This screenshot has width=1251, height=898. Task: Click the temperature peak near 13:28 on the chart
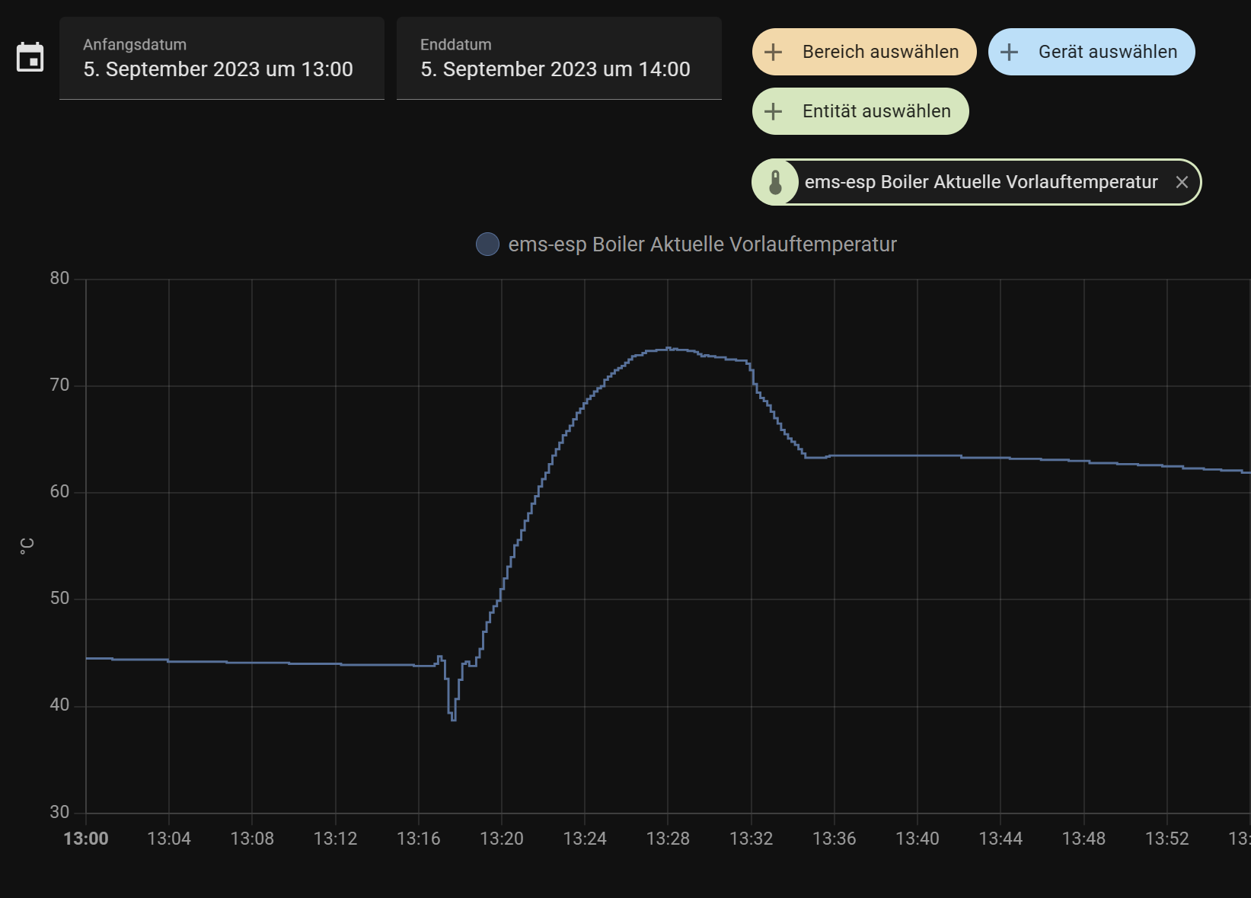point(669,349)
